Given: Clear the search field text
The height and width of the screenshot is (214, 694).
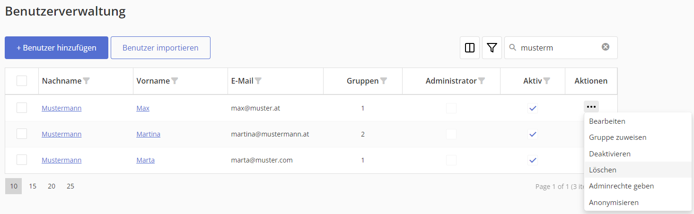Looking at the screenshot, I should (606, 47).
